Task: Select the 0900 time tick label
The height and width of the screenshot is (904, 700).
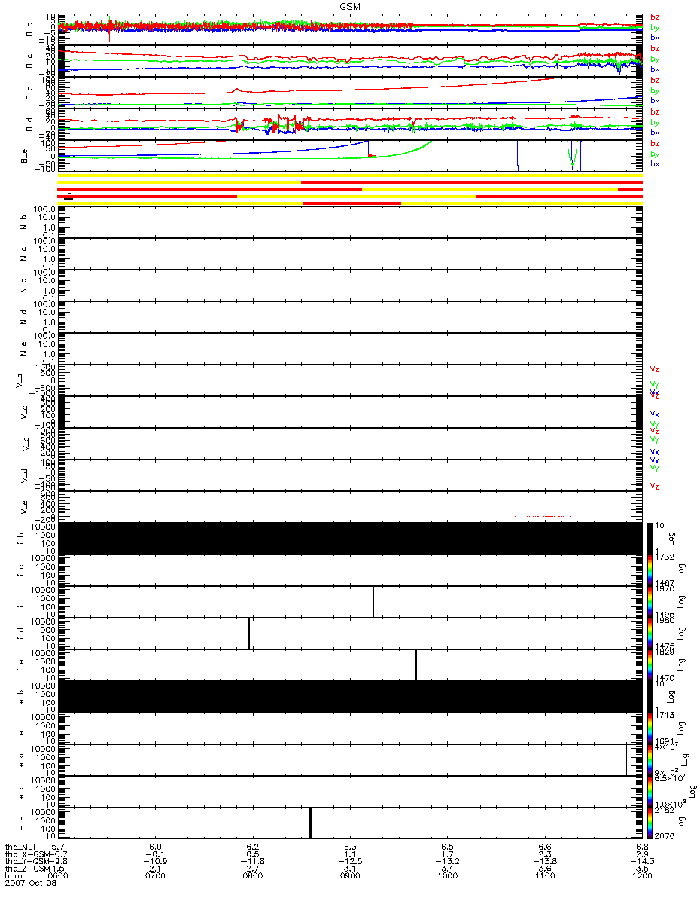Action: click(350, 877)
